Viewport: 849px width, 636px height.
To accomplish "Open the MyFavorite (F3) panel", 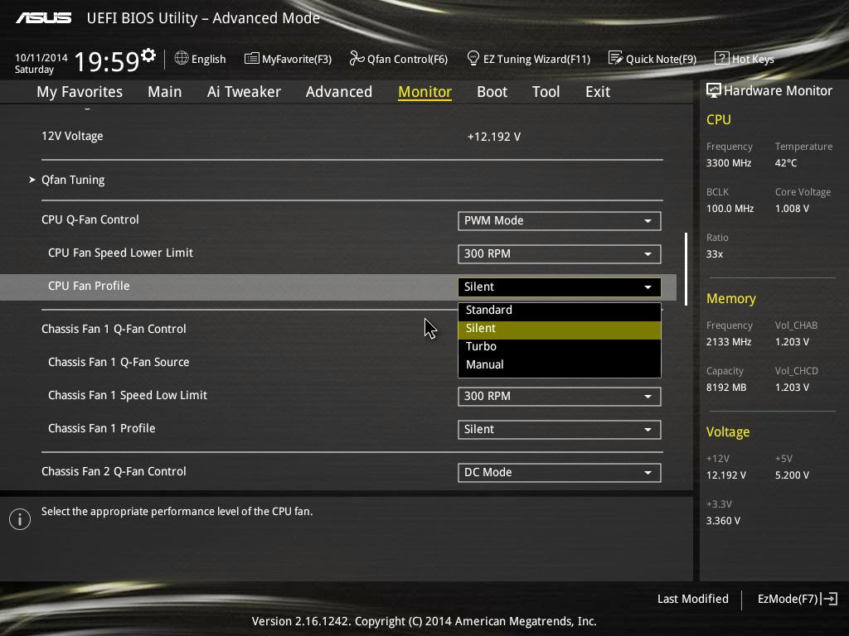I will [288, 58].
